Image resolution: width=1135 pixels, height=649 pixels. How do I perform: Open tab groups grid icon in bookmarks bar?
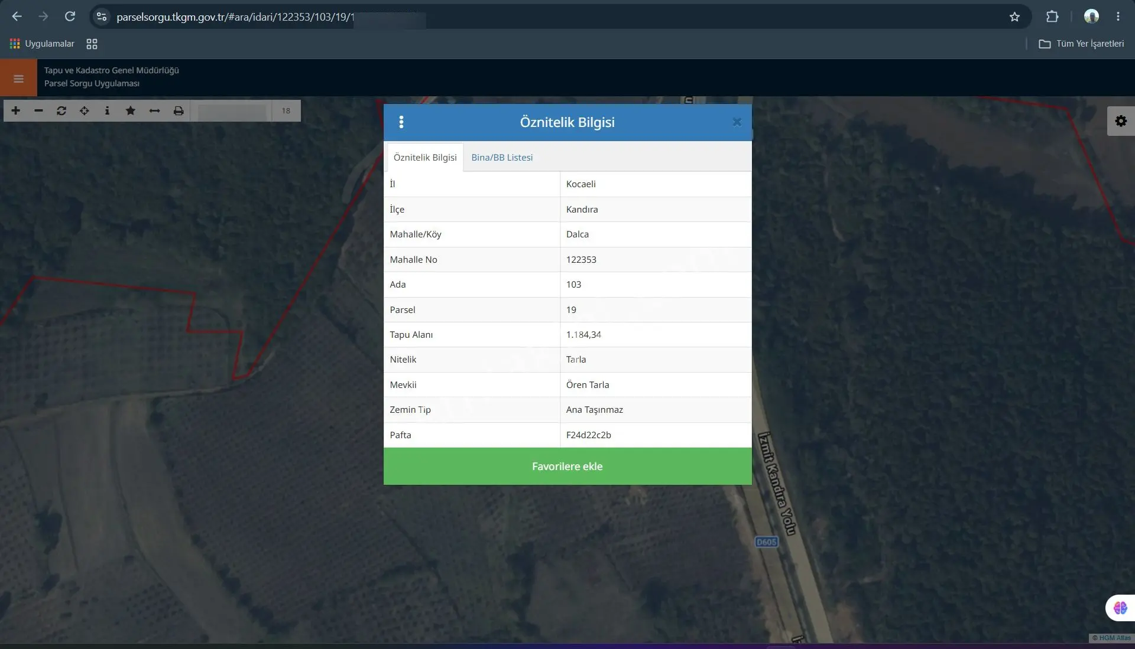click(92, 44)
